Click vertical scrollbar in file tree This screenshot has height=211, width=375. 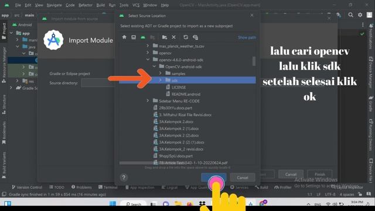[254, 61]
